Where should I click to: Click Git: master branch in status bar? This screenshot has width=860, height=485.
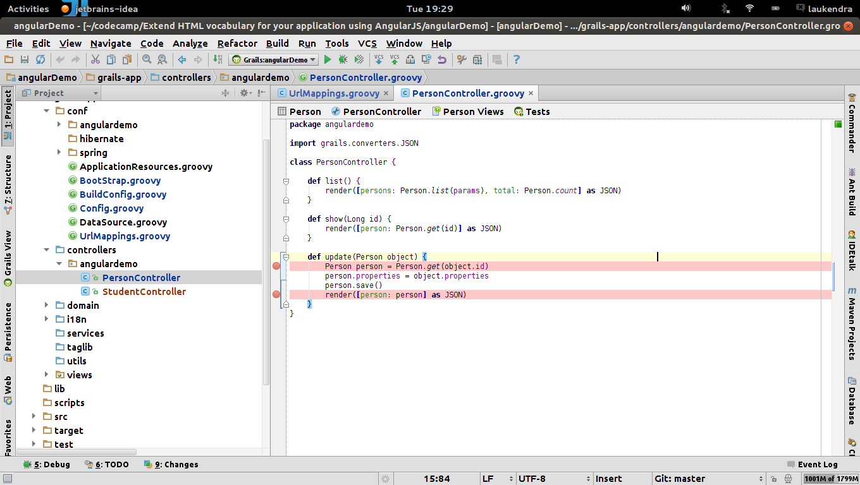pyautogui.click(x=680, y=479)
